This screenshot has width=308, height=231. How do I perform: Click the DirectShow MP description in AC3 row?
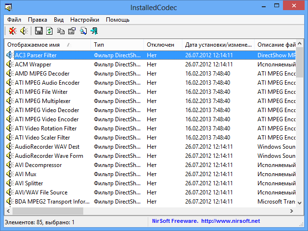[276, 55]
